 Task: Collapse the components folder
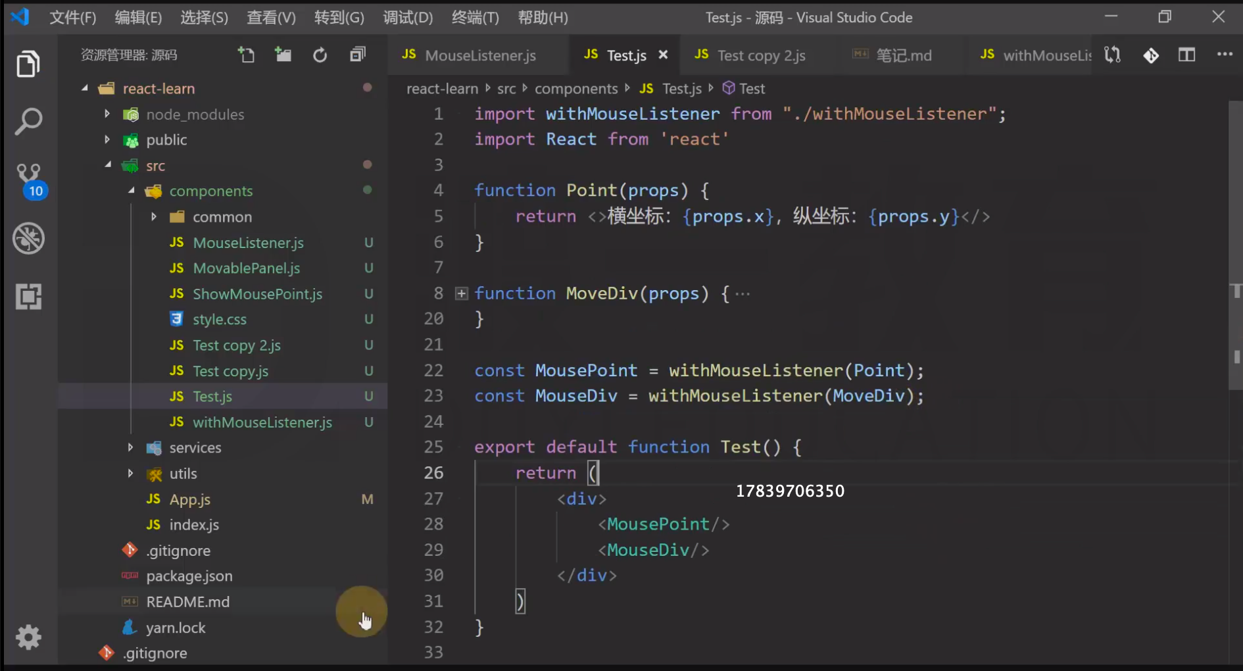(210, 191)
